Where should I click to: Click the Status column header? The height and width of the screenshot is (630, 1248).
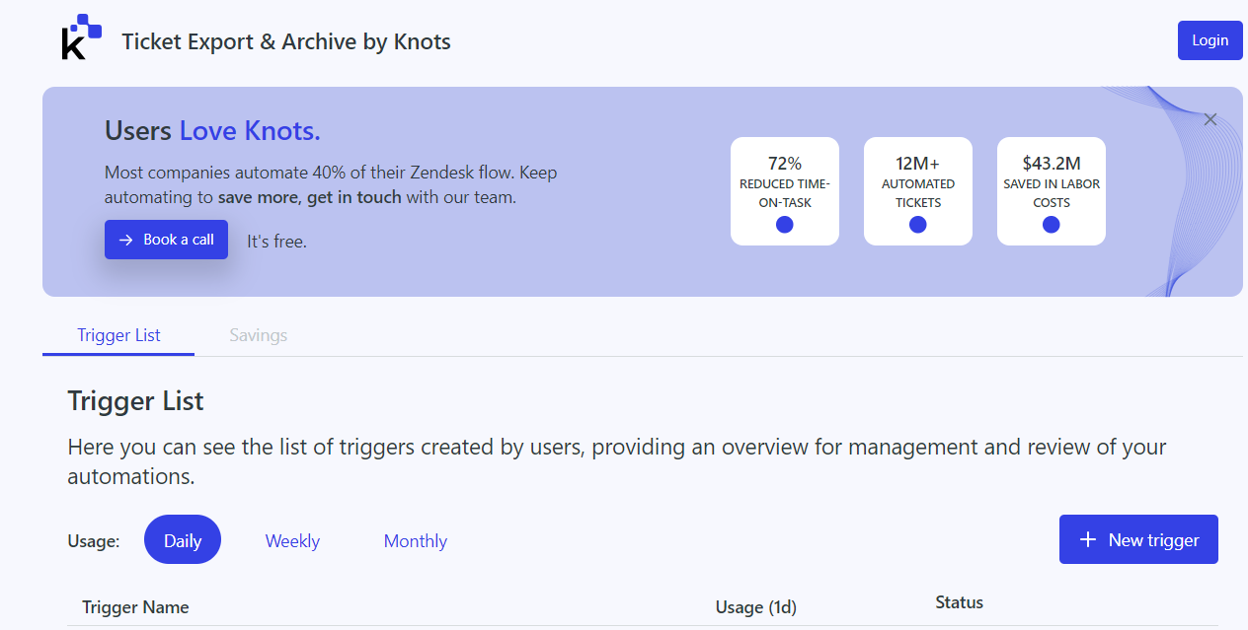click(960, 602)
